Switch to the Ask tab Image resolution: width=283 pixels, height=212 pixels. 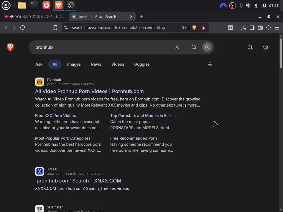point(39,64)
